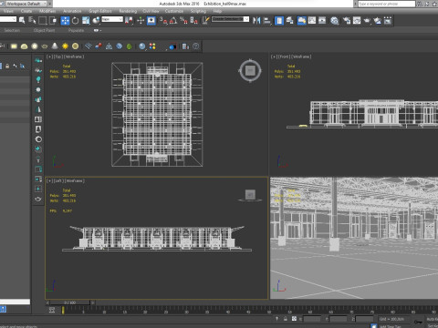Image resolution: width=438 pixels, height=328 pixels.
Task: Click the four colored dots icon
Action: click(152, 46)
